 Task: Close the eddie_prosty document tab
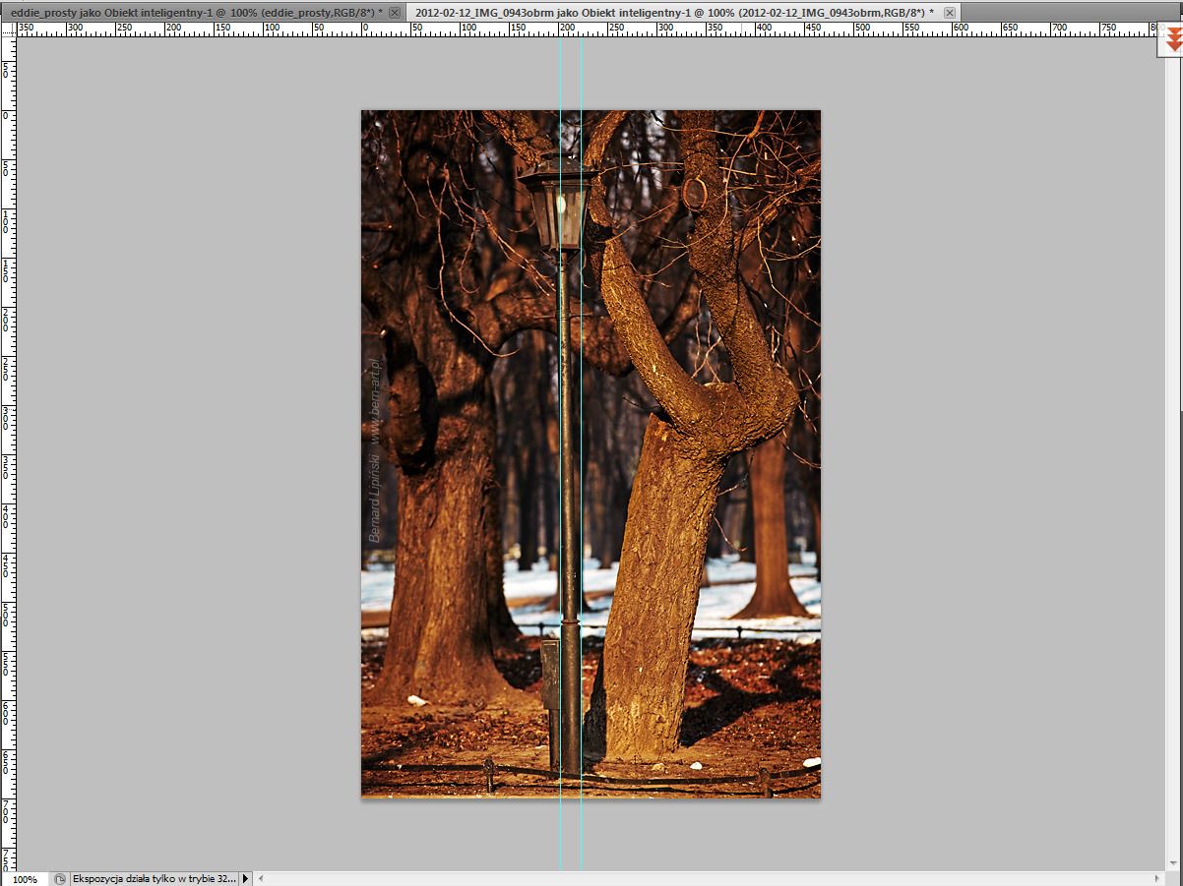(x=395, y=12)
